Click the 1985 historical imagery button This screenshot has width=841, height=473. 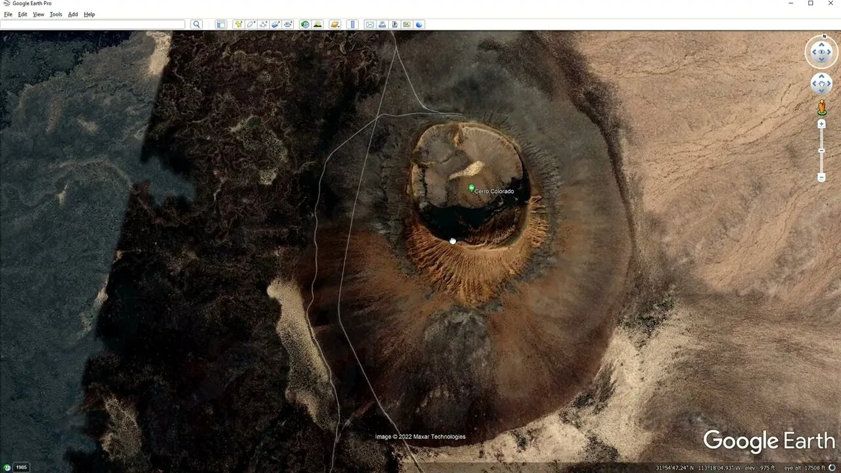point(21,467)
